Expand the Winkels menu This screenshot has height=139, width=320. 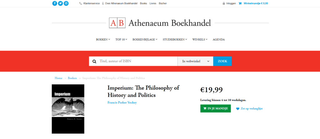pyautogui.click(x=200, y=39)
